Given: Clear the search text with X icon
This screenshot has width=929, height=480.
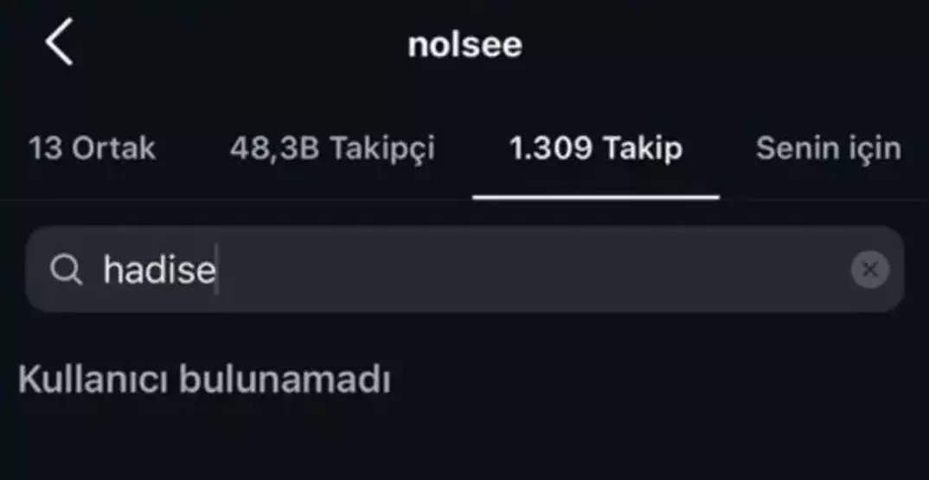Looking at the screenshot, I should point(869,270).
